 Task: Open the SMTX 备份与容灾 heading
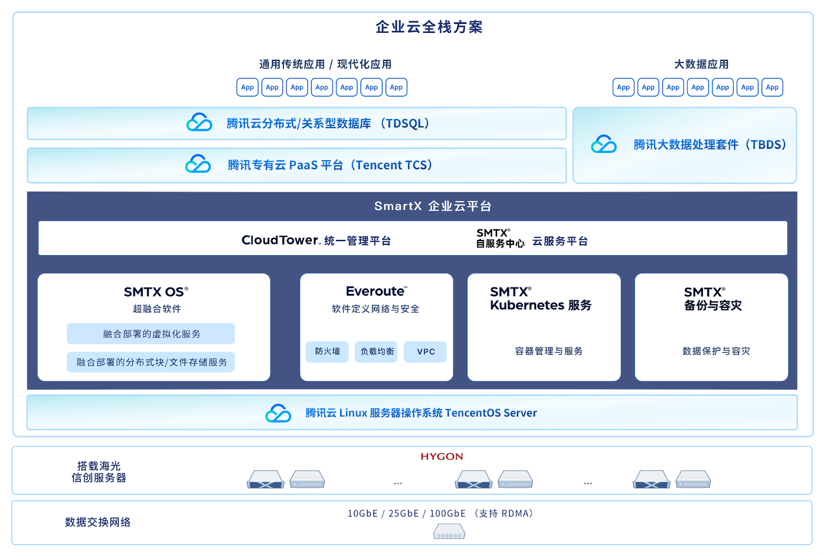pos(712,299)
